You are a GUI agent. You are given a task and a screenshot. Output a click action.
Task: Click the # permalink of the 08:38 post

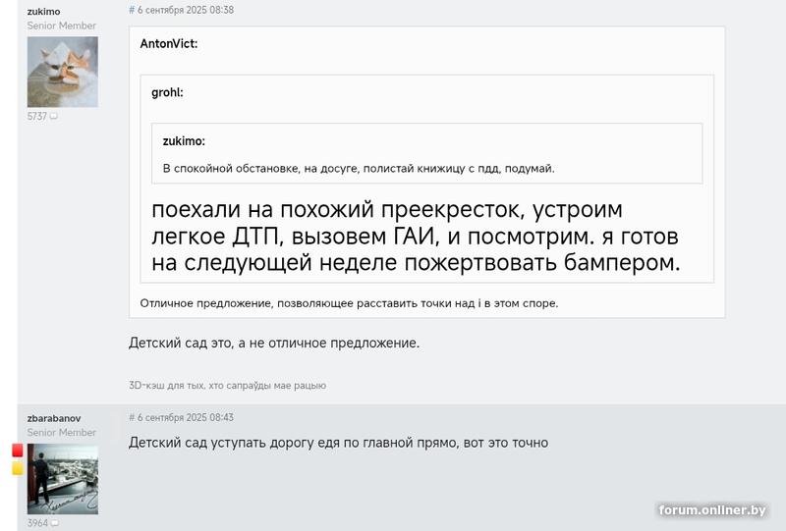(x=132, y=10)
